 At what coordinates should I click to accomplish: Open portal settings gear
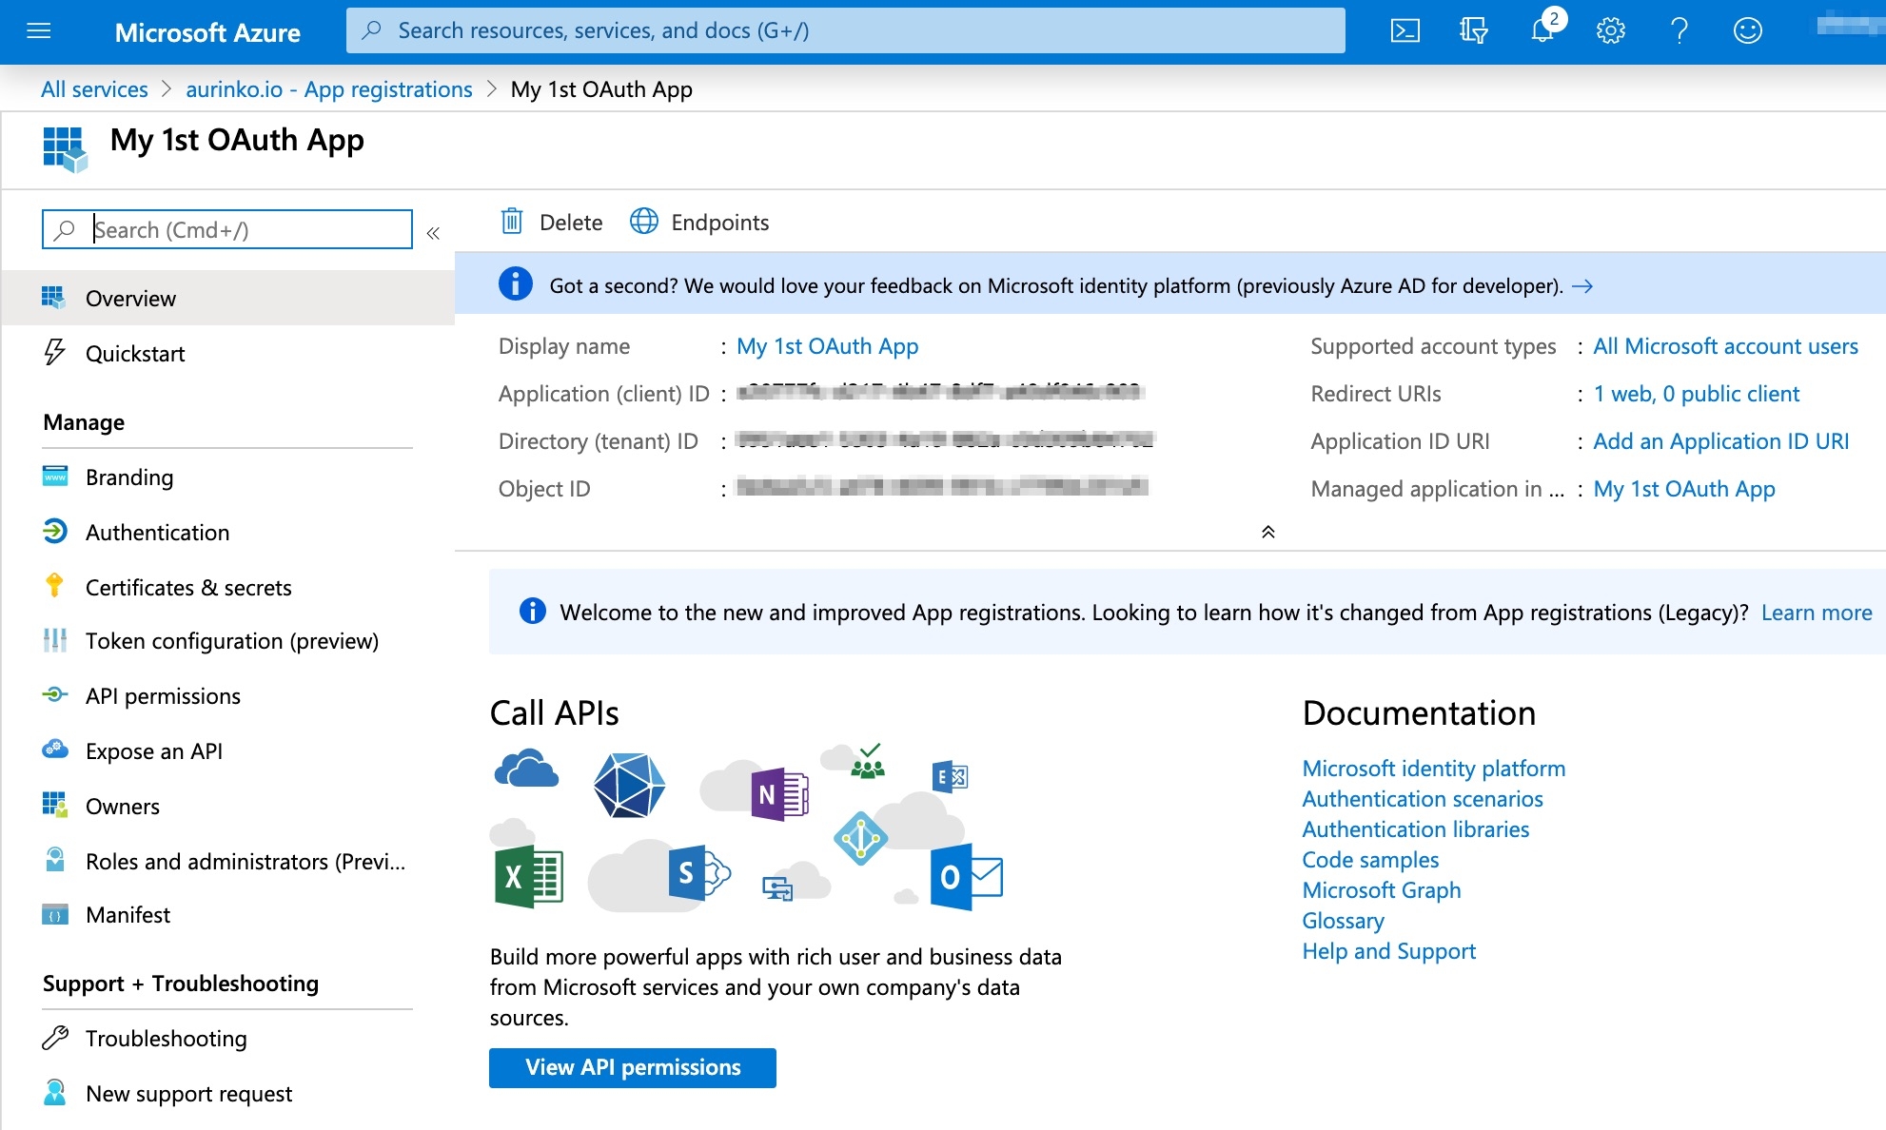(1610, 31)
